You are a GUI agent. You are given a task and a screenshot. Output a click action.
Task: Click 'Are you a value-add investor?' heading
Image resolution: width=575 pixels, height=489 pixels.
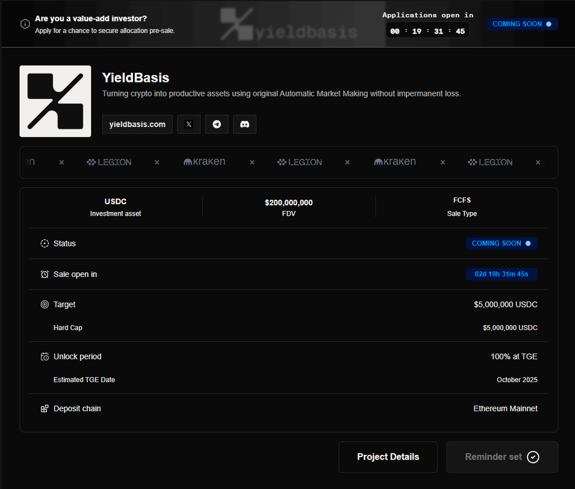91,19
